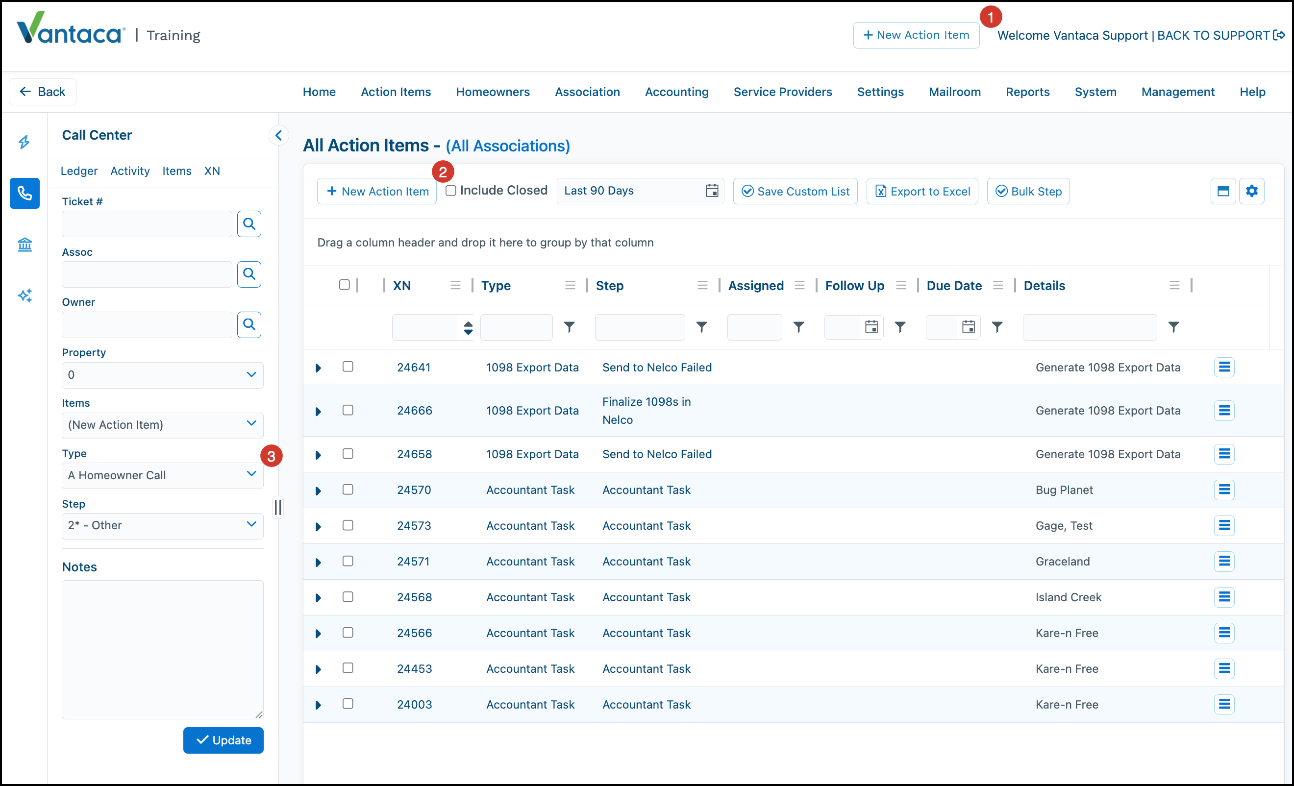Open the Type dropdown showing A Homeowner Call
The height and width of the screenshot is (786, 1294).
pyautogui.click(x=162, y=475)
